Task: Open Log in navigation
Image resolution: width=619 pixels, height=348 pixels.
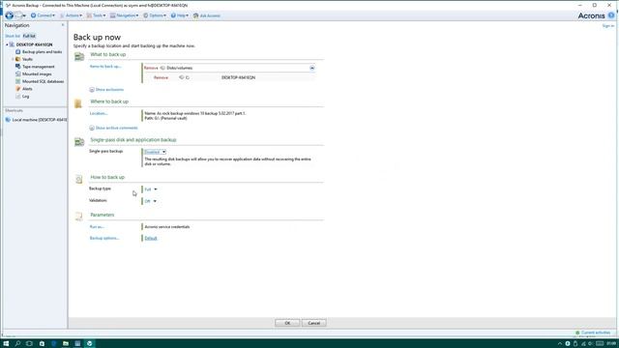Action: [x=25, y=97]
